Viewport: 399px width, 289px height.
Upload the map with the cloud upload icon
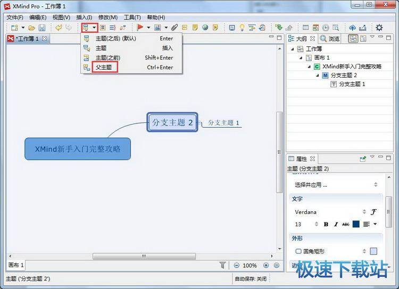coord(352,28)
